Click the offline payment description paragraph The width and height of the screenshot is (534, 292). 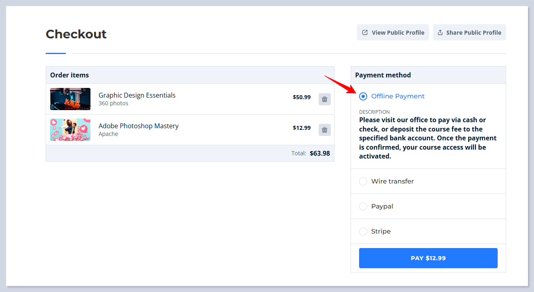[427, 138]
